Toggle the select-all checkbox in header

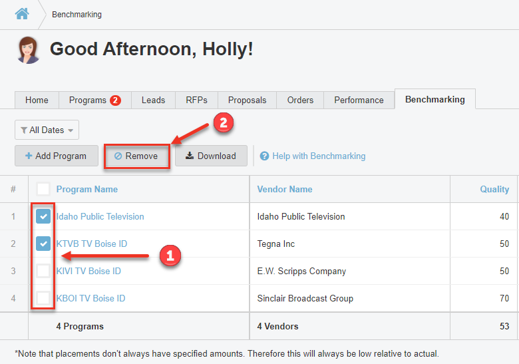43,189
